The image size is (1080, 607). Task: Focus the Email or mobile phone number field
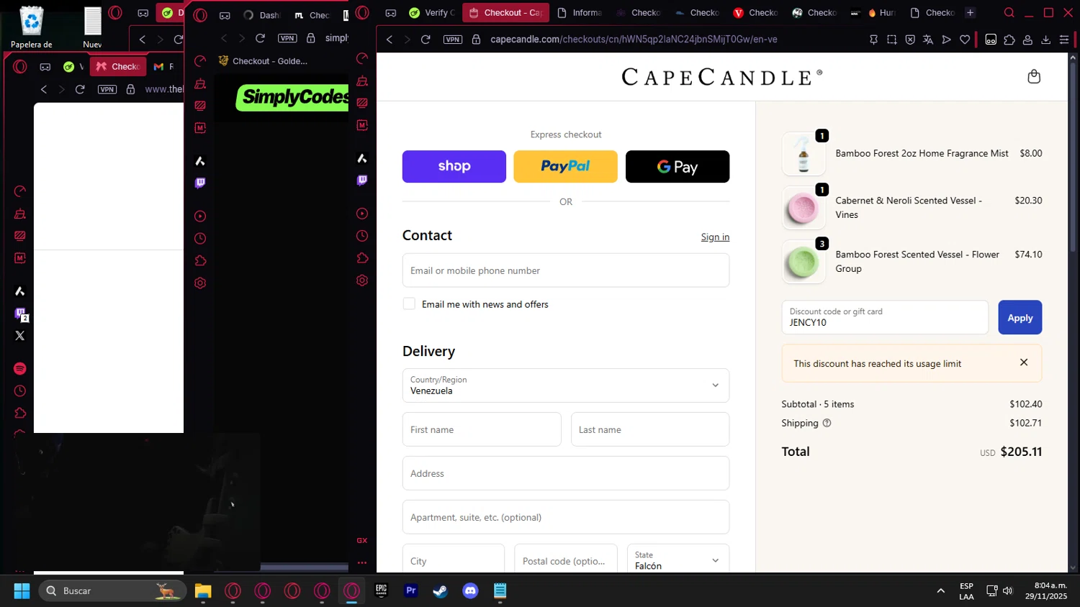pos(566,270)
